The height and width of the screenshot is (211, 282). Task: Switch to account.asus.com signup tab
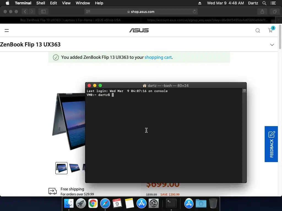coord(208,20)
